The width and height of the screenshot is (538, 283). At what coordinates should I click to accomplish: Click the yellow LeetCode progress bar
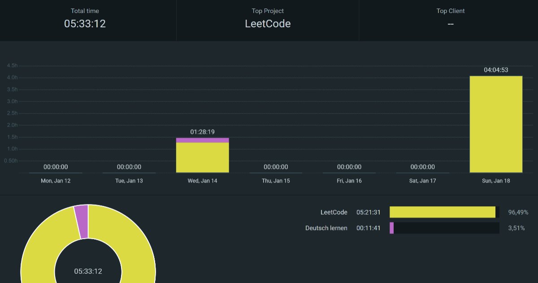pos(442,212)
